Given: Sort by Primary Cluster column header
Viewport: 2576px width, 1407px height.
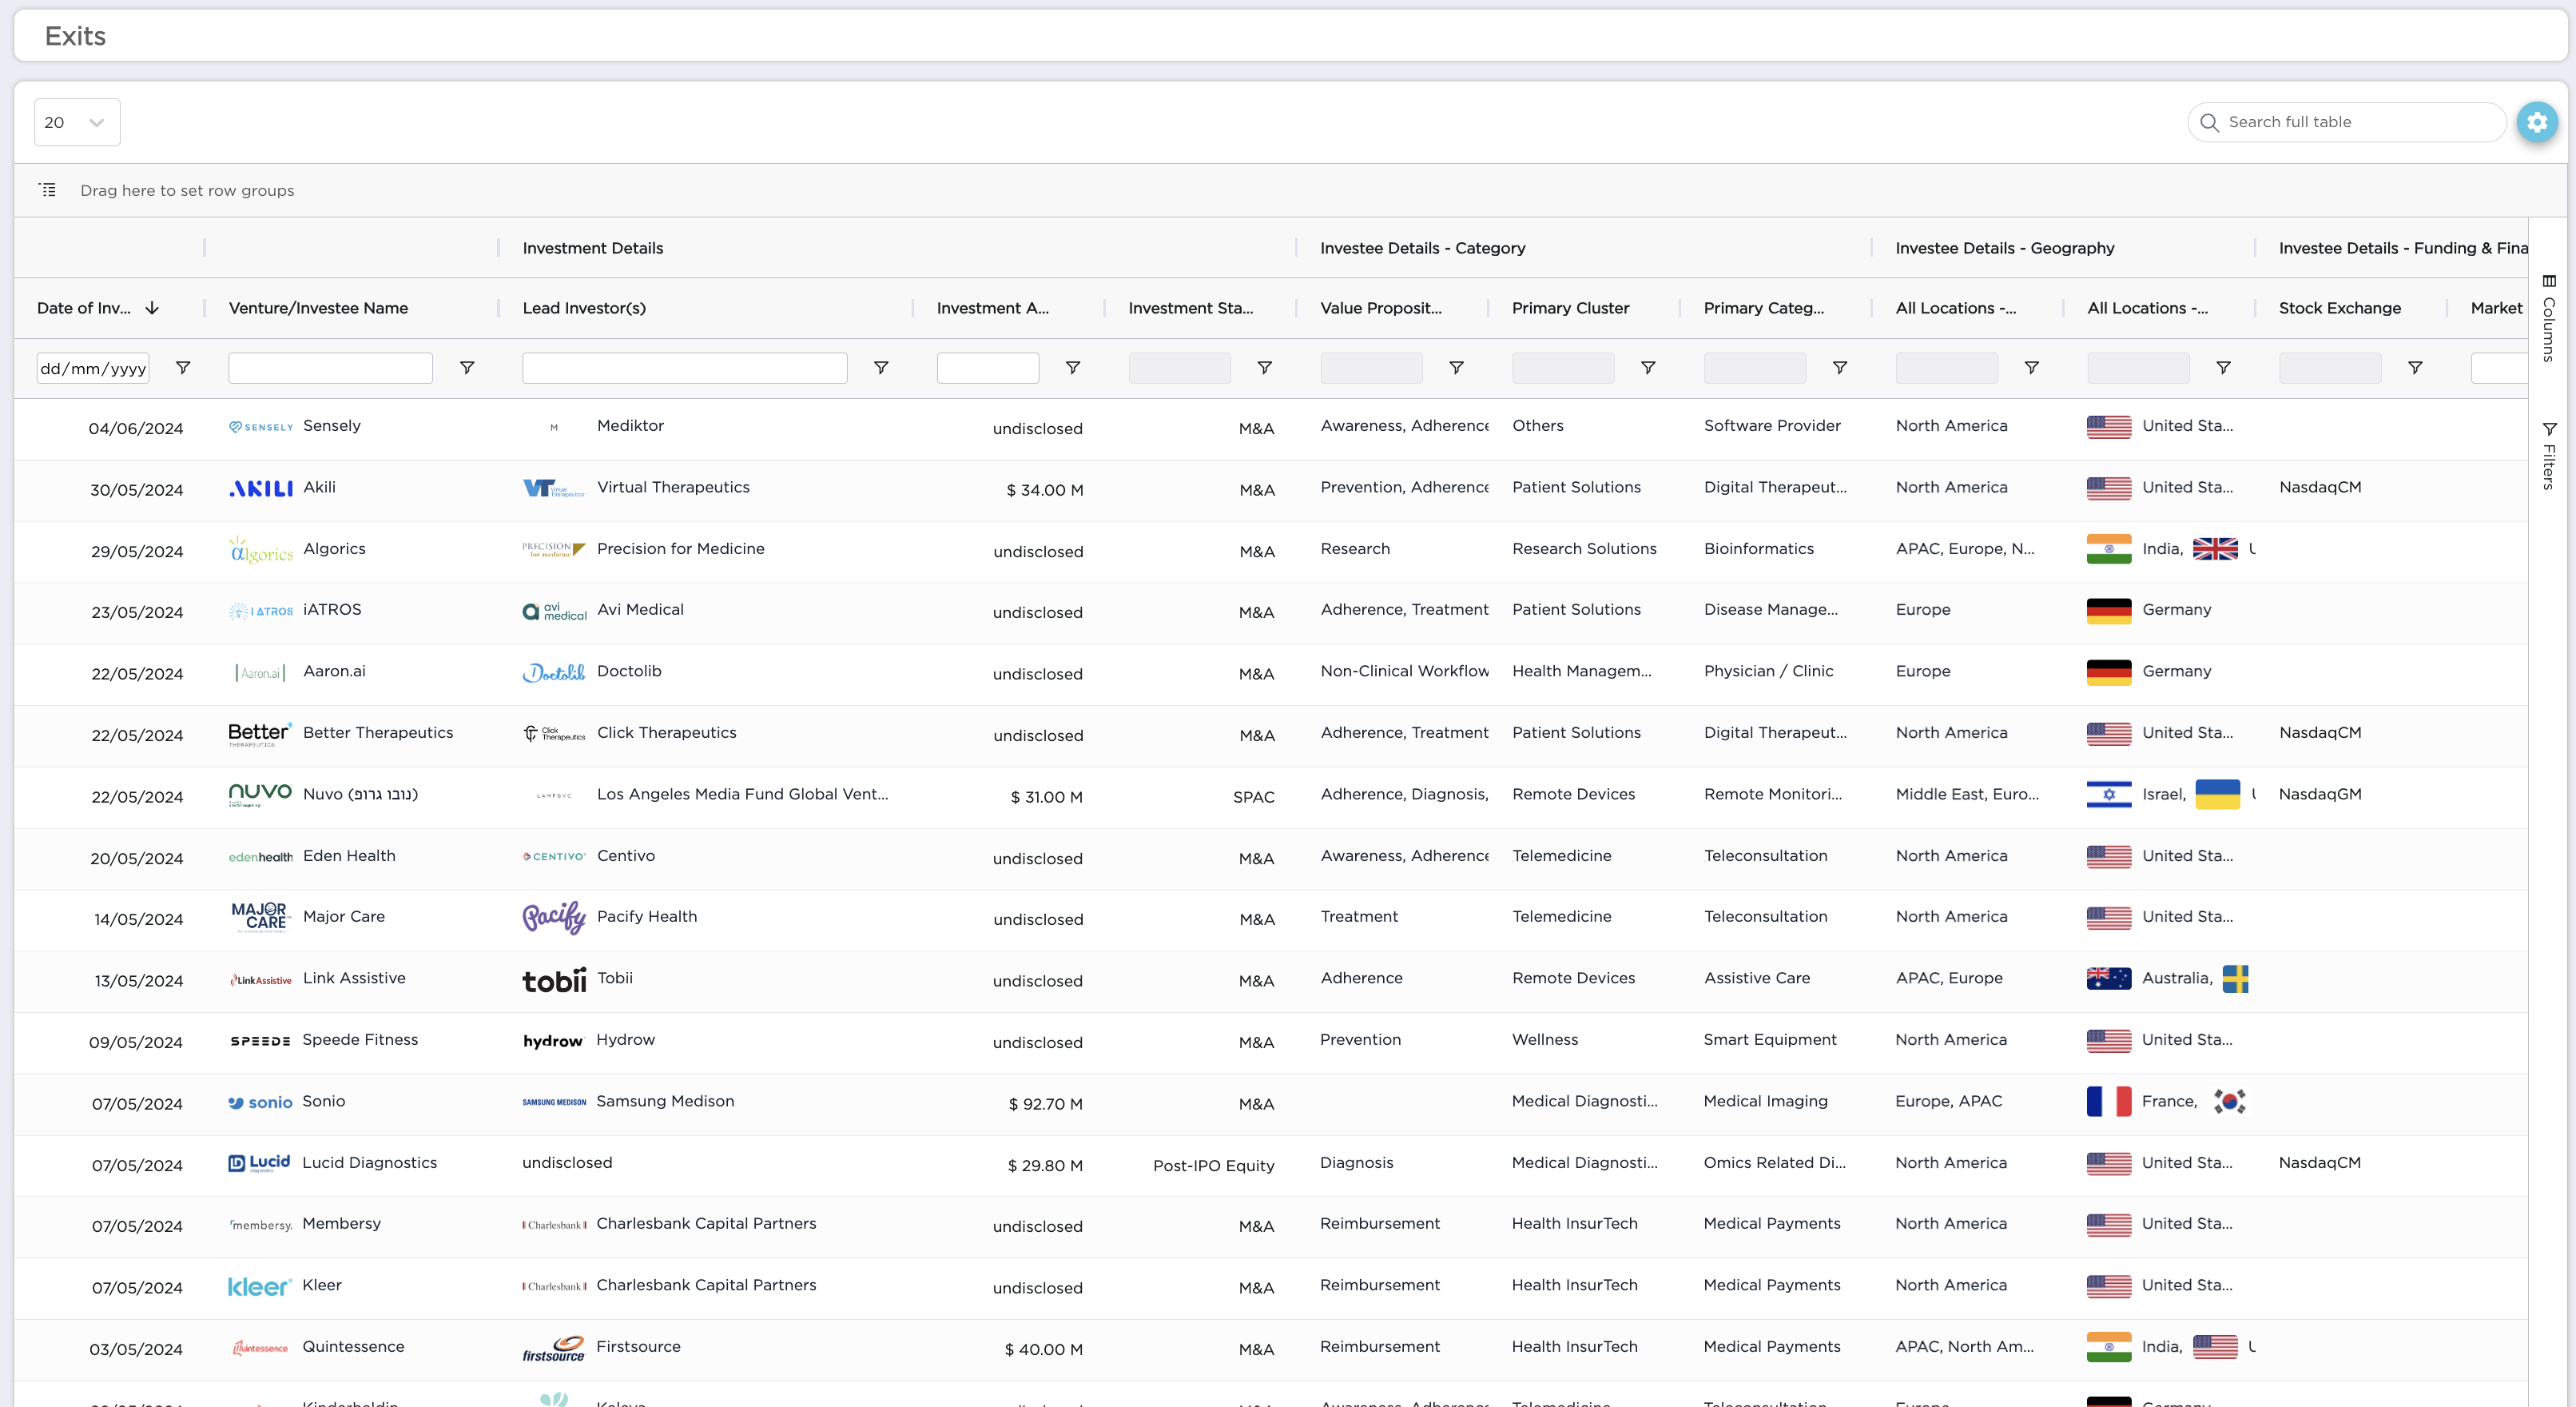Looking at the screenshot, I should coord(1570,309).
